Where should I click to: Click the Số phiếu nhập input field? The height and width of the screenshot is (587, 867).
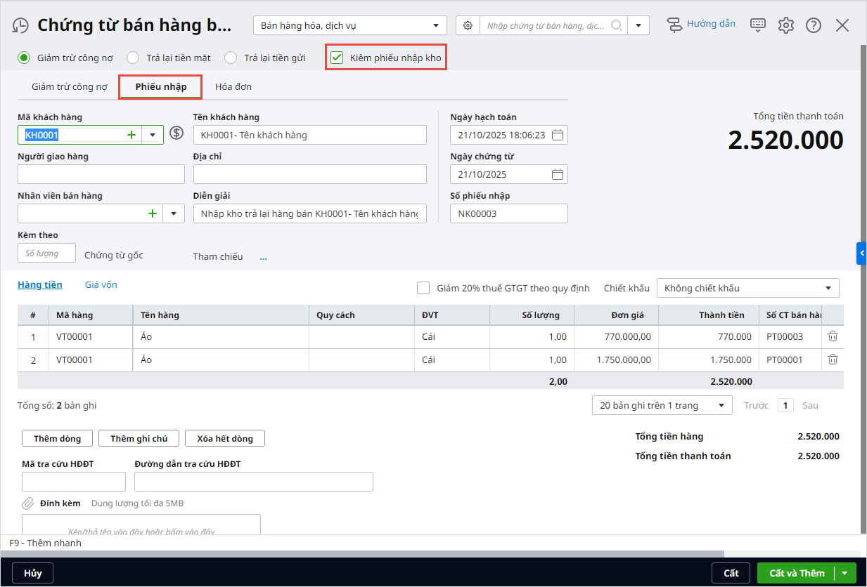508,213
